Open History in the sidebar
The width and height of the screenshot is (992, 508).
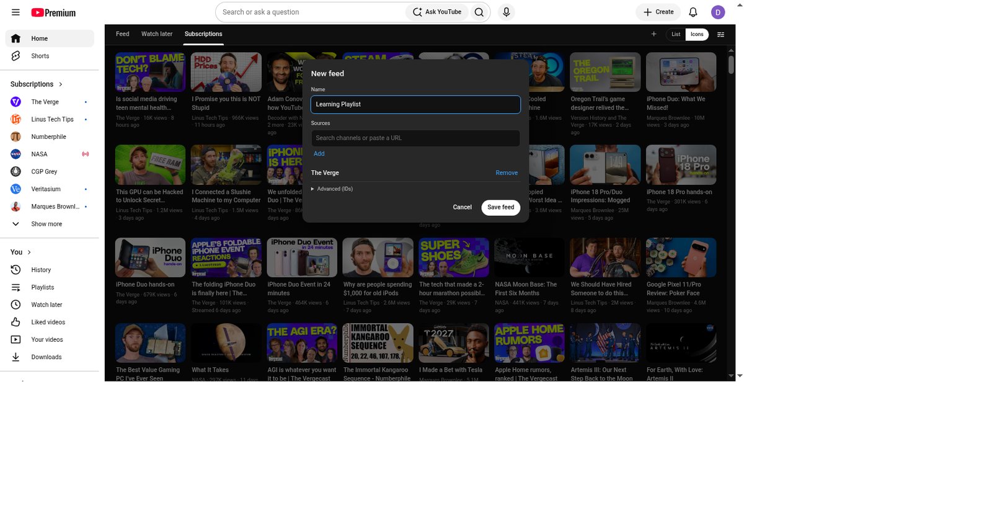[50, 270]
